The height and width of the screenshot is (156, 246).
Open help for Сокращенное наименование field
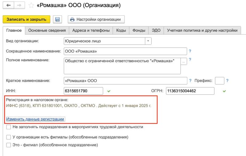[190, 51]
